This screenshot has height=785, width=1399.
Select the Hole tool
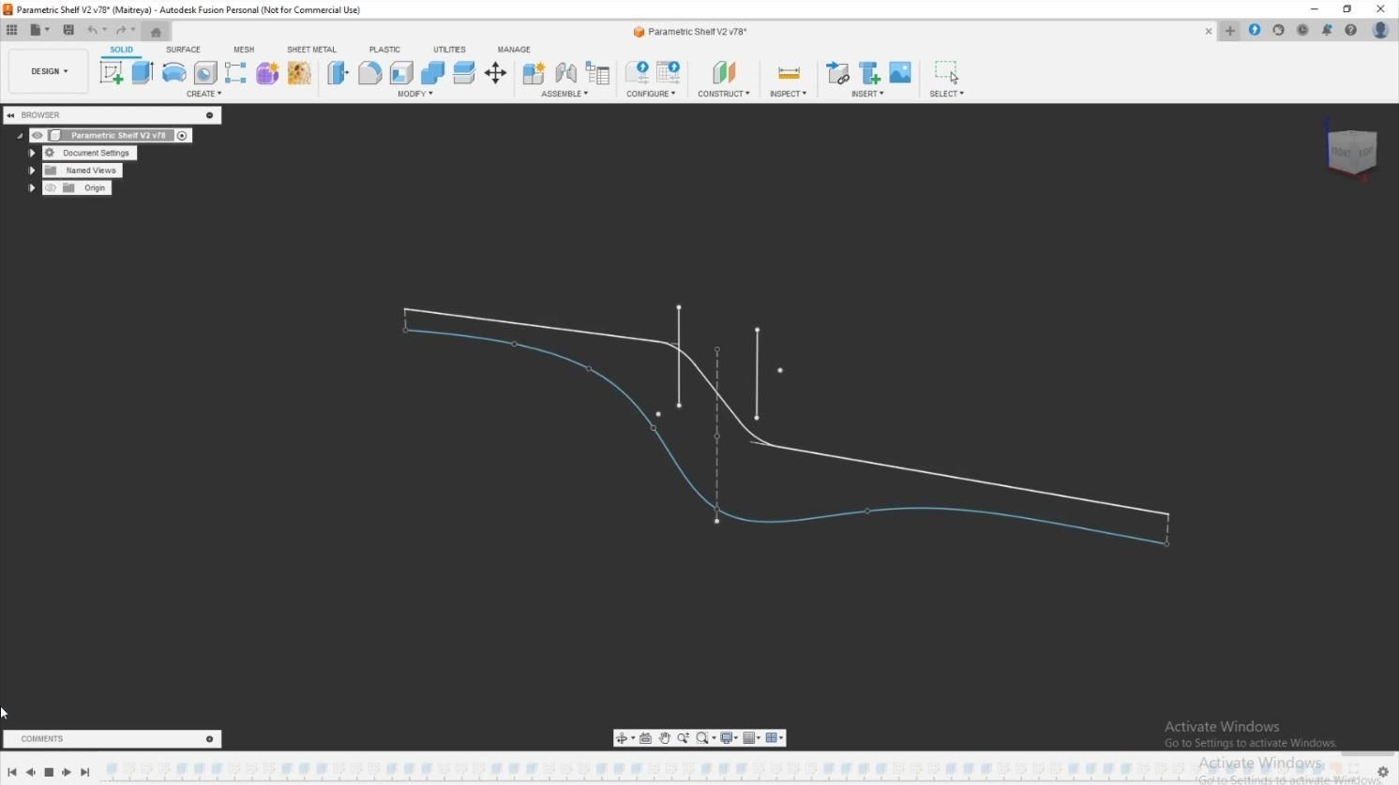(205, 73)
